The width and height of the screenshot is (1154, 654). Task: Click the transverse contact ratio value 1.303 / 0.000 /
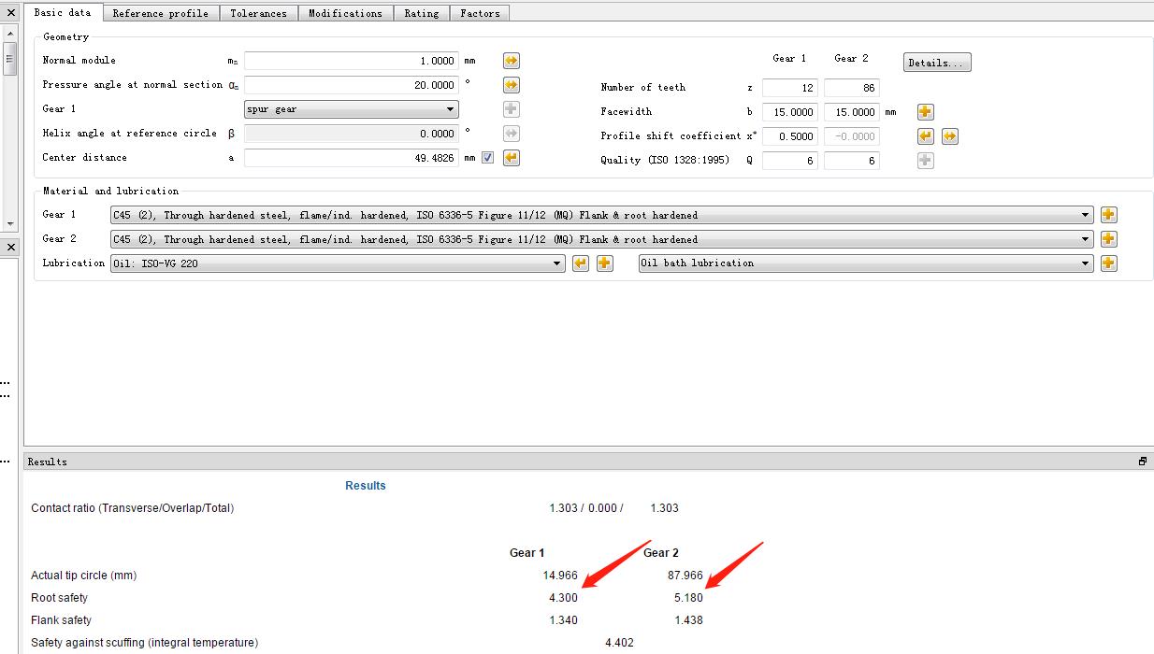tap(586, 508)
